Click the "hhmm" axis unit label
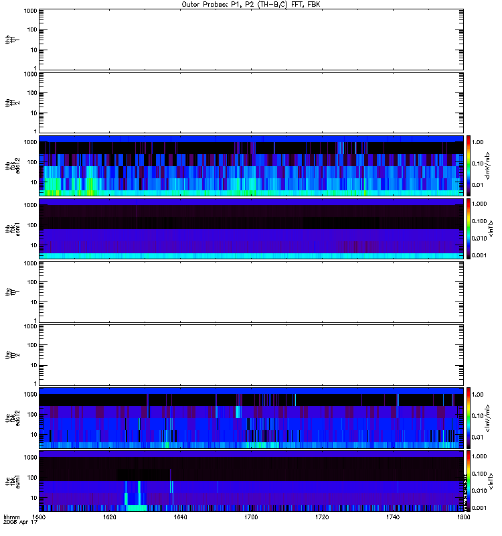 pos(11,517)
